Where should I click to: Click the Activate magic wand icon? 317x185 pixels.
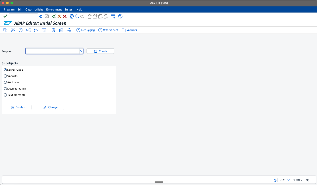pos(13,30)
